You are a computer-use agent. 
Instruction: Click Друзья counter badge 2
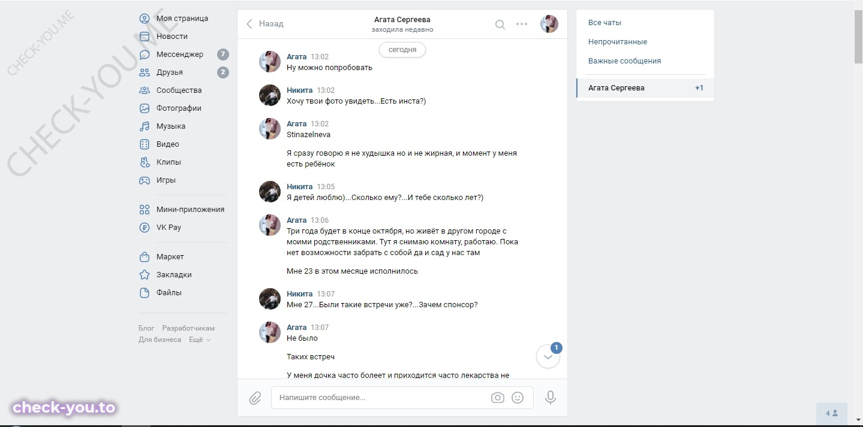[x=223, y=72]
